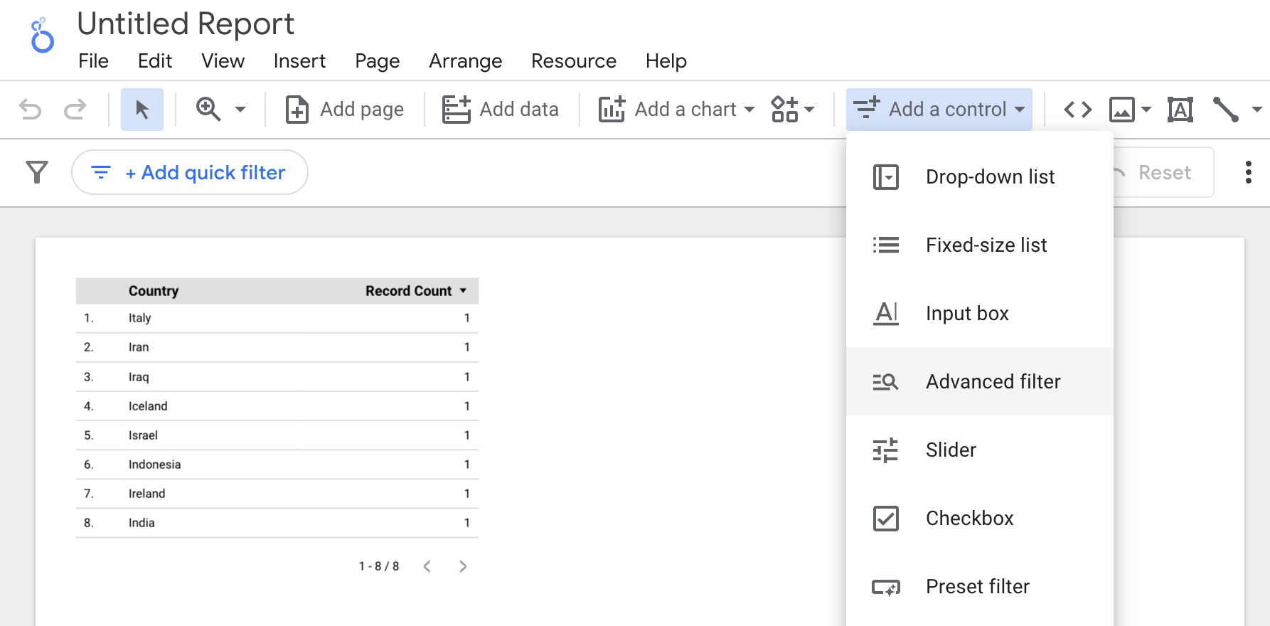Select the Iraq table row
This screenshot has width=1270, height=626.
pos(277,377)
